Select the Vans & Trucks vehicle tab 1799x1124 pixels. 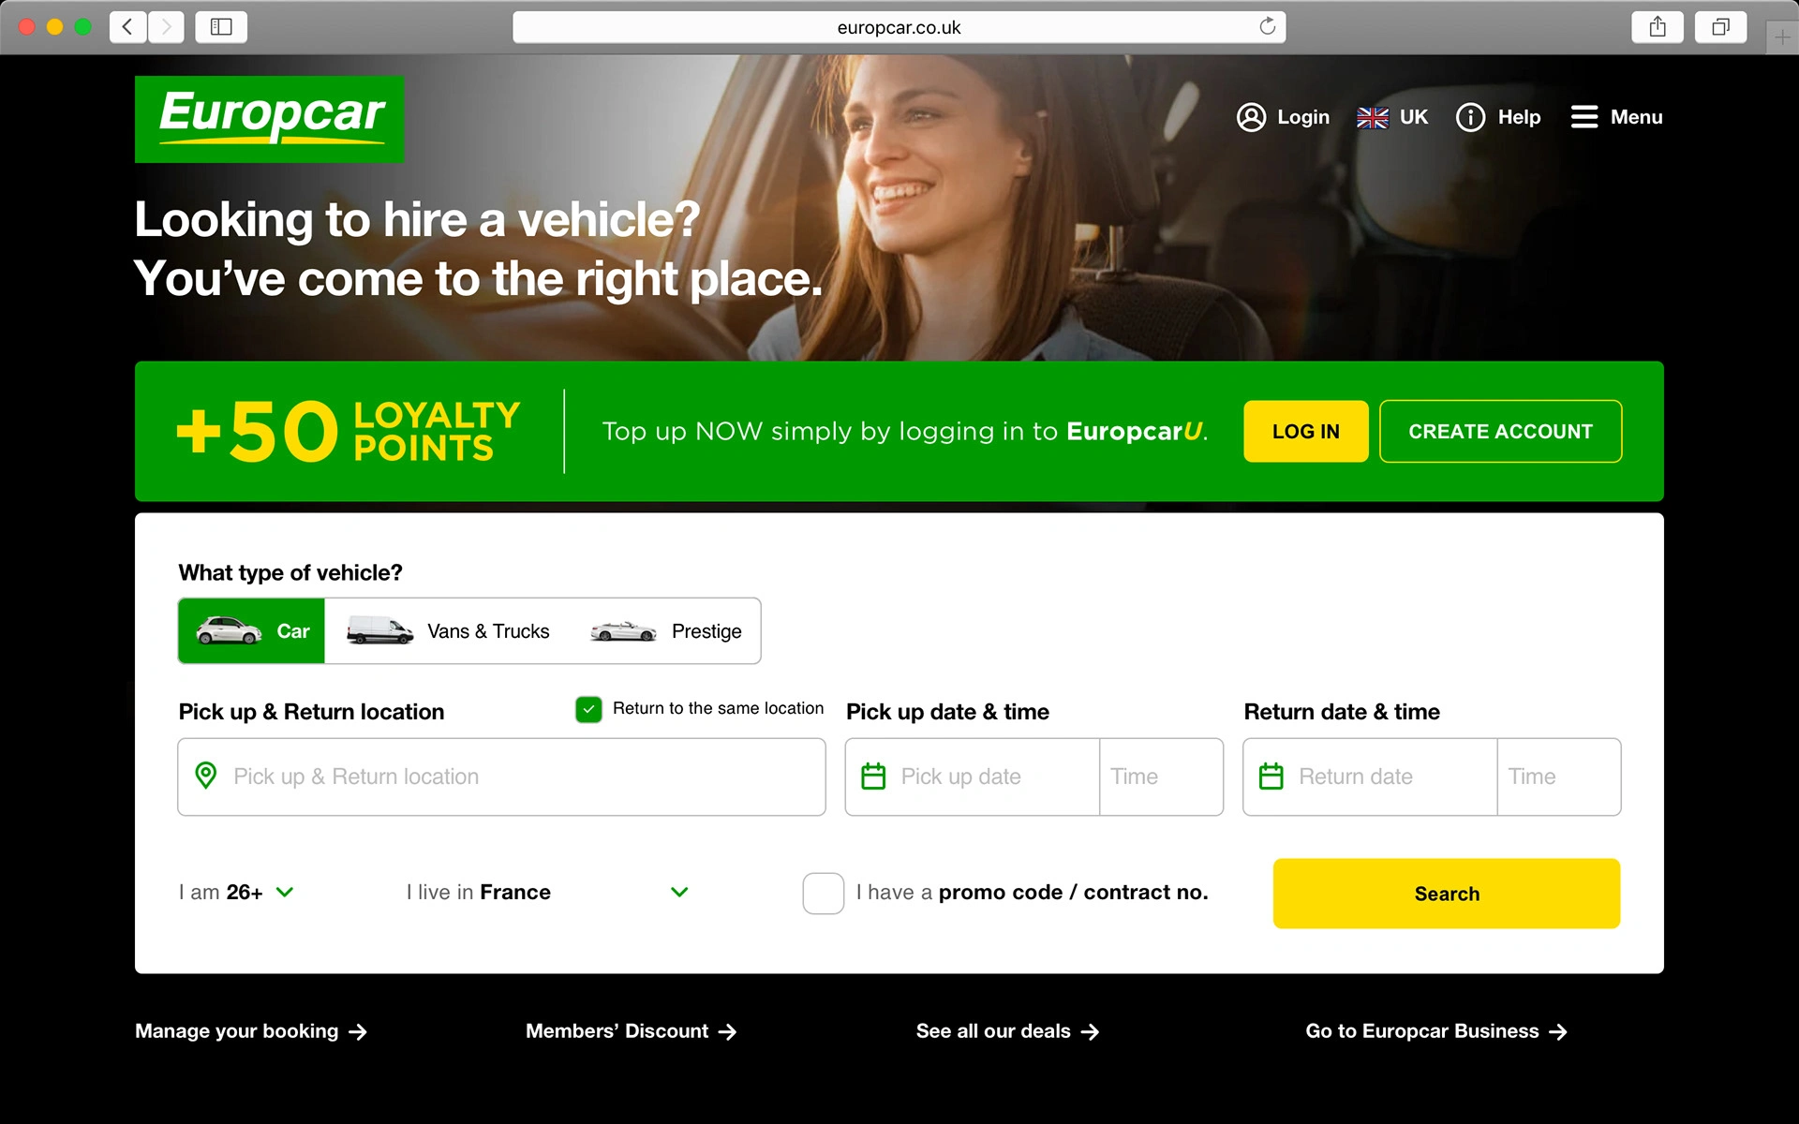click(x=449, y=631)
